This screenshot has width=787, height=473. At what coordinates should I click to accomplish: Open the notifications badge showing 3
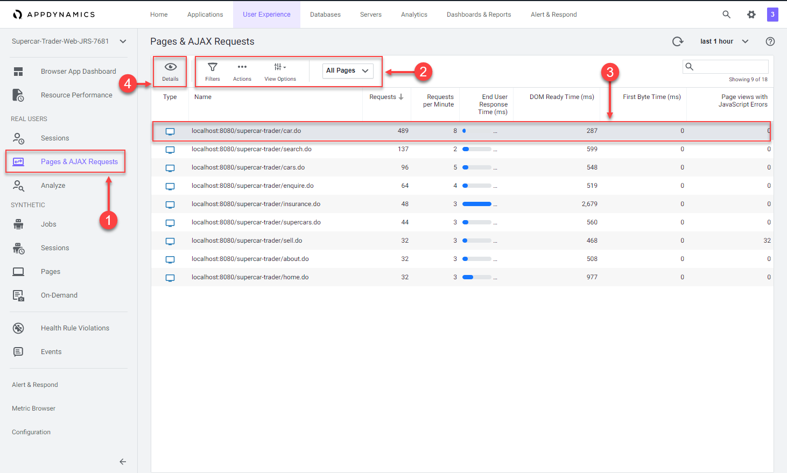(x=772, y=15)
